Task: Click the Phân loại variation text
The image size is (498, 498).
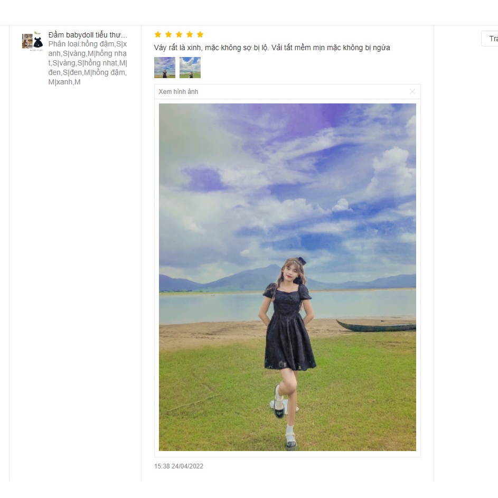Action: click(x=88, y=63)
